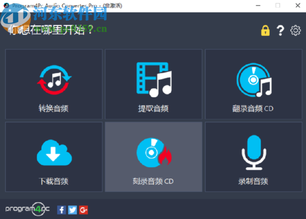Open help with the question mark icon
This screenshot has width=306, height=219.
(280, 31)
